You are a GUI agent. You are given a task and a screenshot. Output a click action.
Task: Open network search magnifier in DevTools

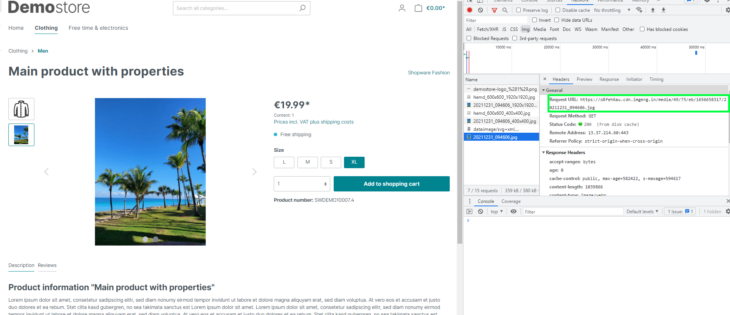point(505,10)
